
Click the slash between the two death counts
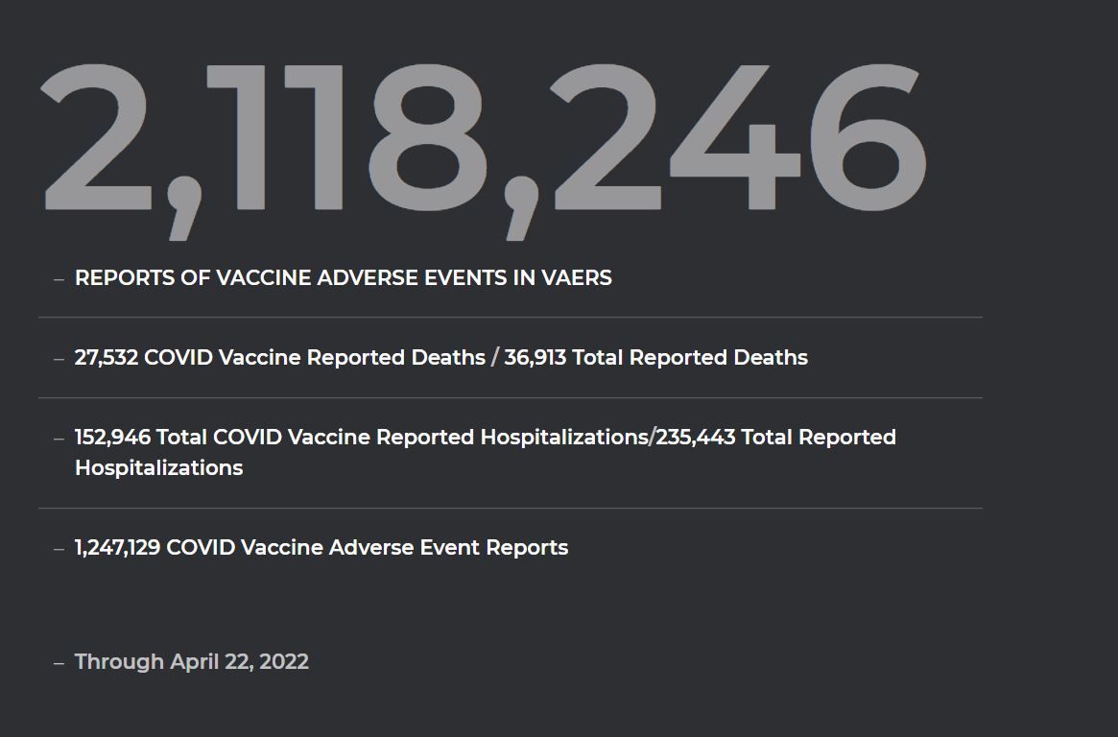[x=495, y=358]
